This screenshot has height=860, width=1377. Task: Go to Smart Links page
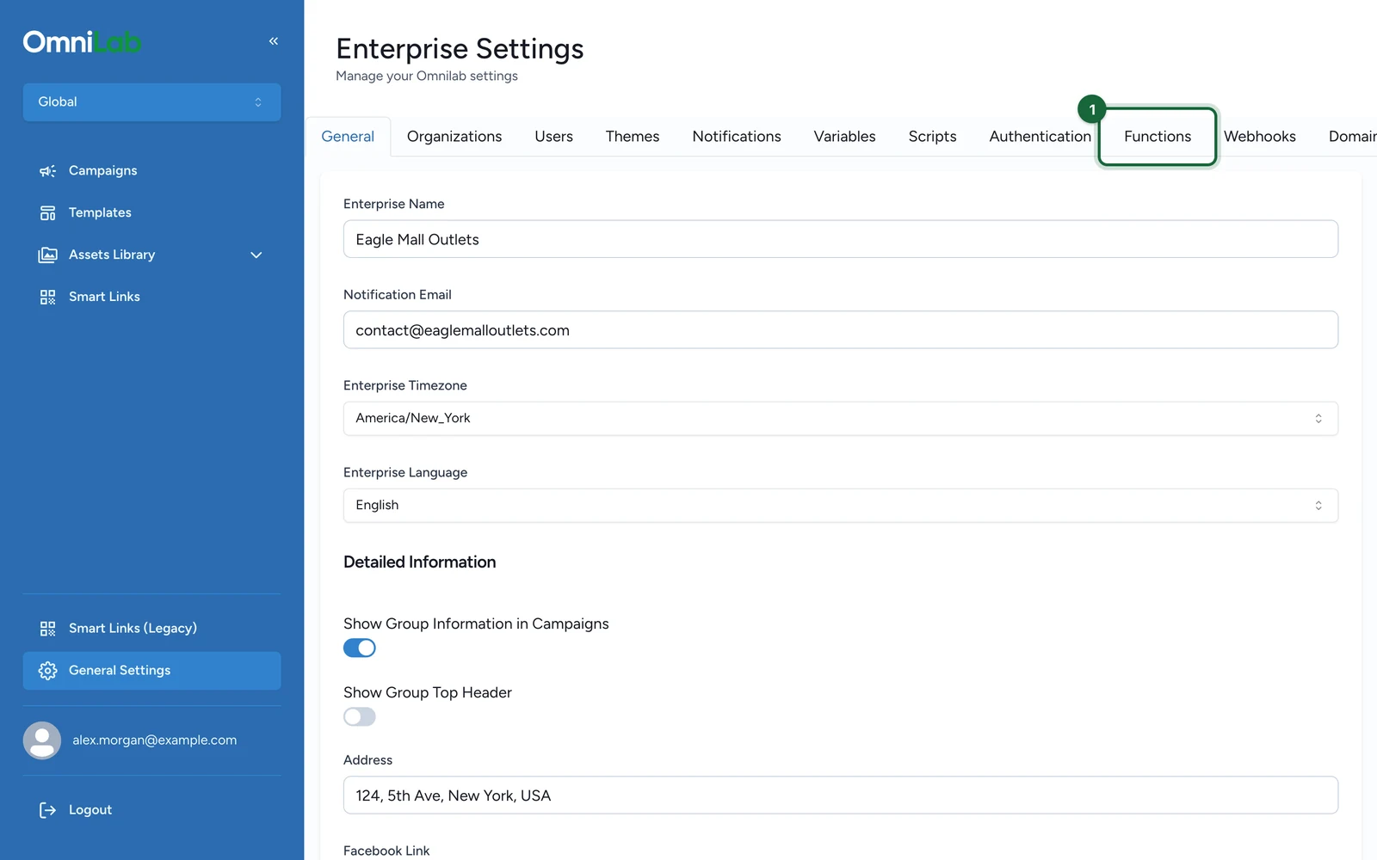coord(151,298)
